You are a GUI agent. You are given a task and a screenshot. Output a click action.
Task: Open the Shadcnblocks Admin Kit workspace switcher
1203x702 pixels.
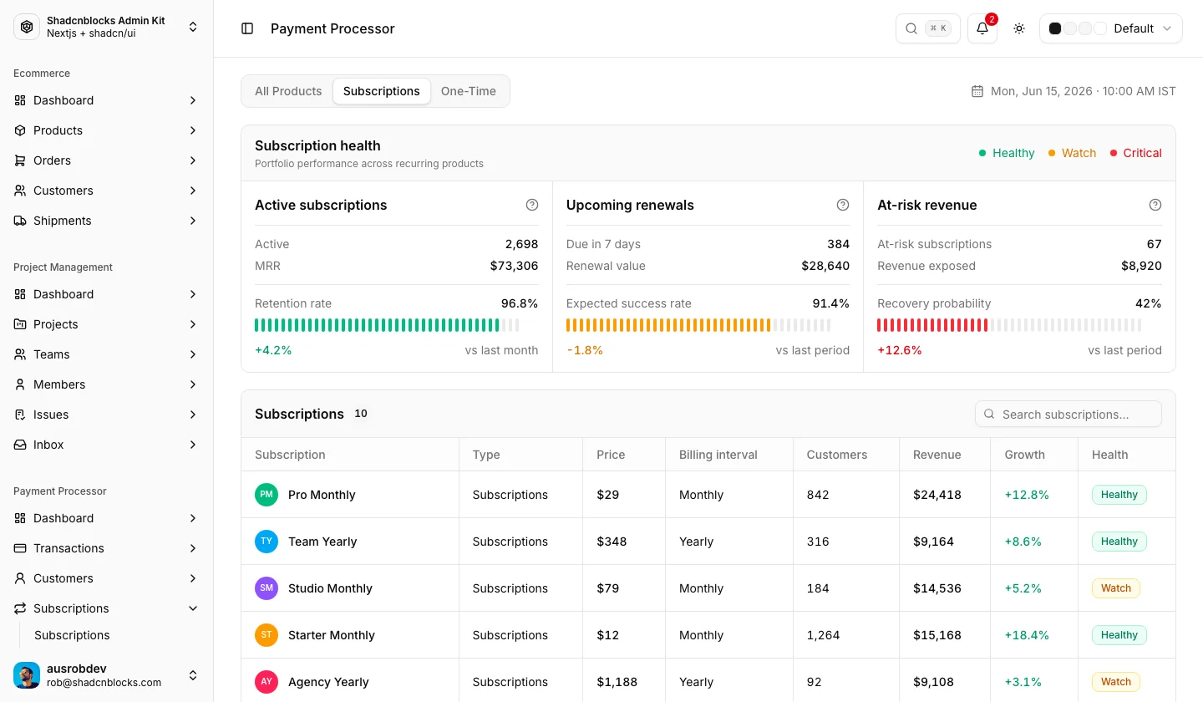pos(107,27)
